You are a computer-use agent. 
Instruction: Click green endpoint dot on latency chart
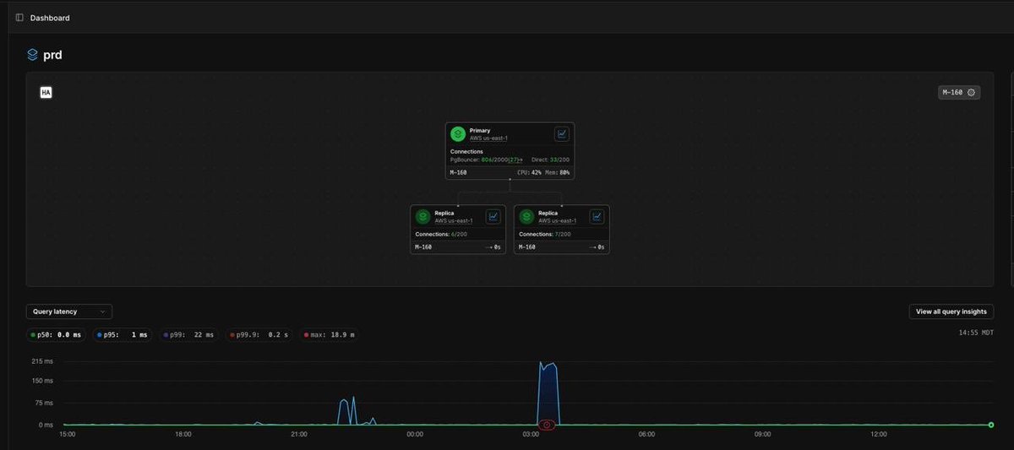click(x=990, y=425)
